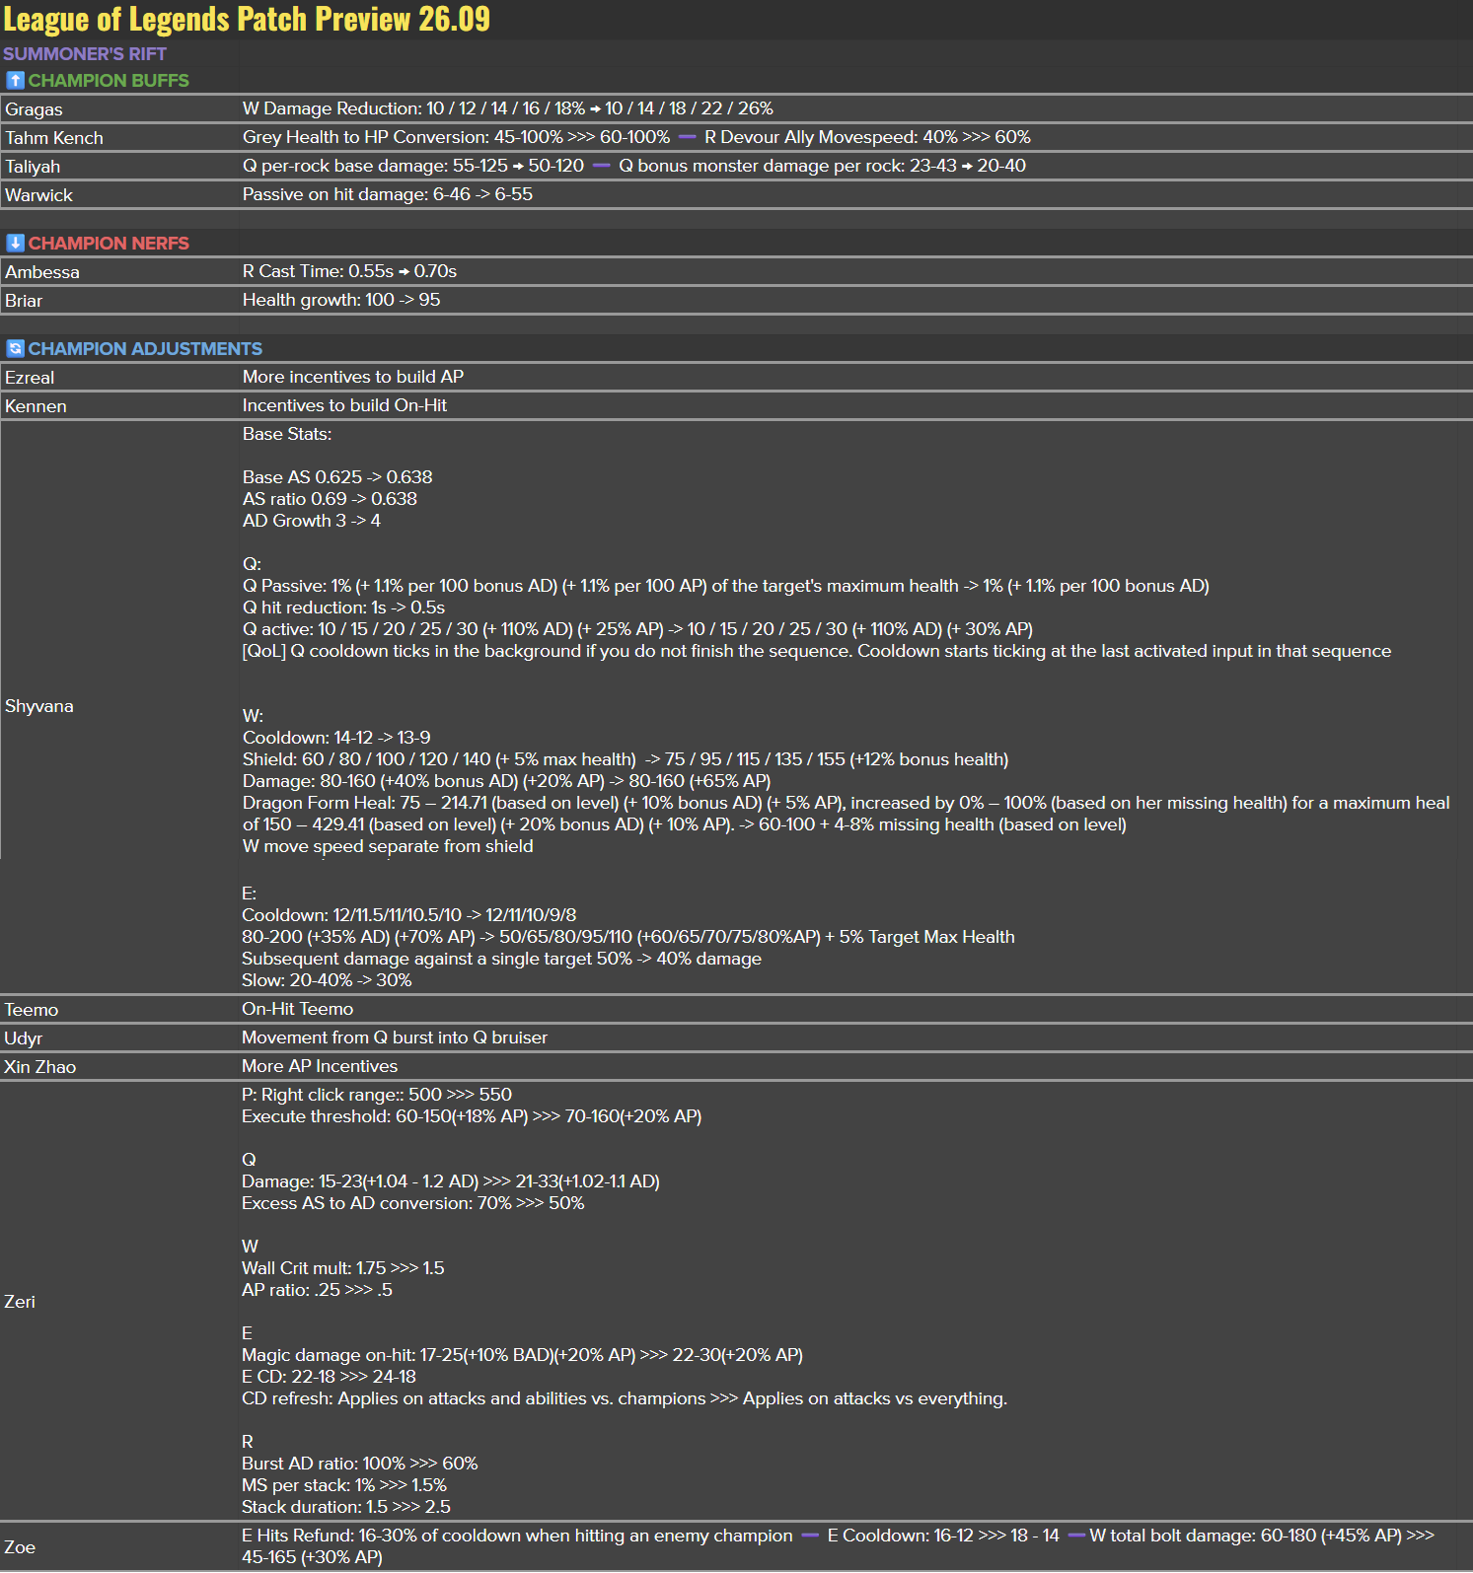
Task: Click 'Incentives to build On-Hit' text
Action: pyautogui.click(x=345, y=405)
